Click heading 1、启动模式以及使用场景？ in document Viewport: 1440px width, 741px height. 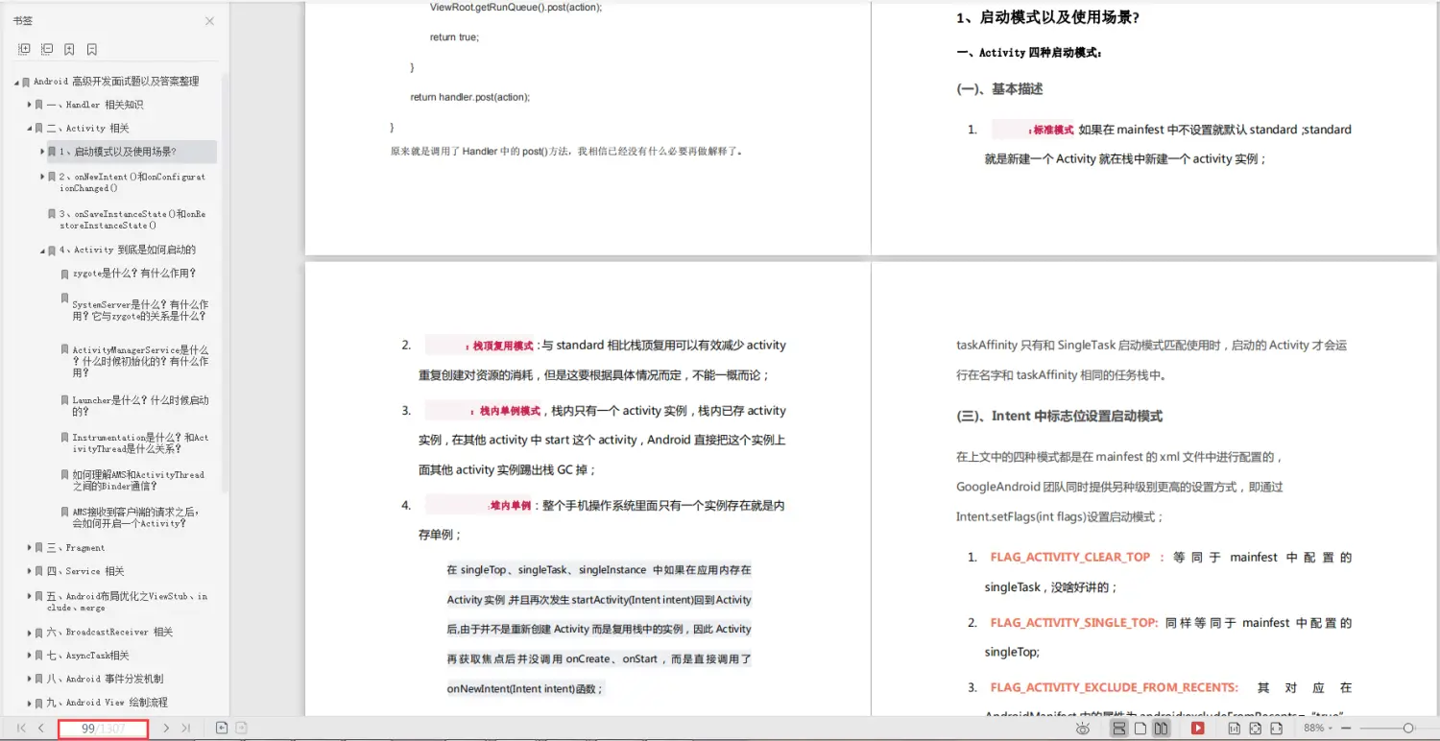click(1047, 17)
